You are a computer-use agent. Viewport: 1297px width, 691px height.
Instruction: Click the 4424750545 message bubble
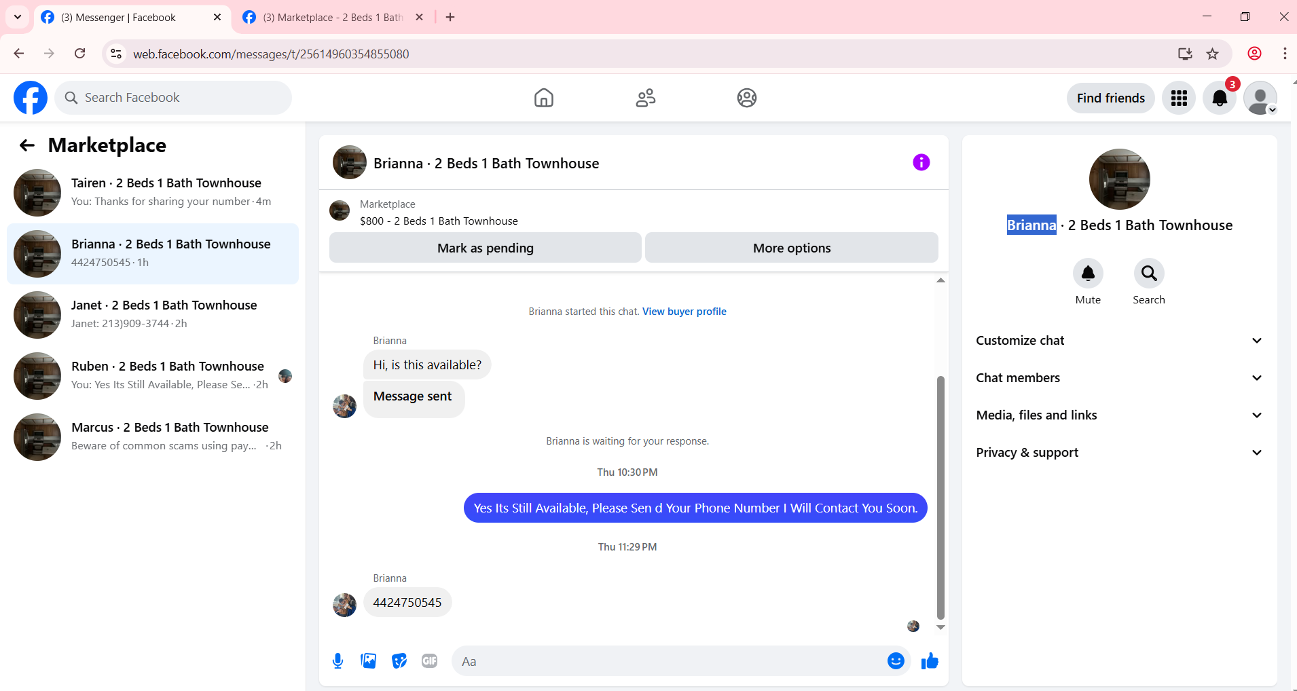407,603
